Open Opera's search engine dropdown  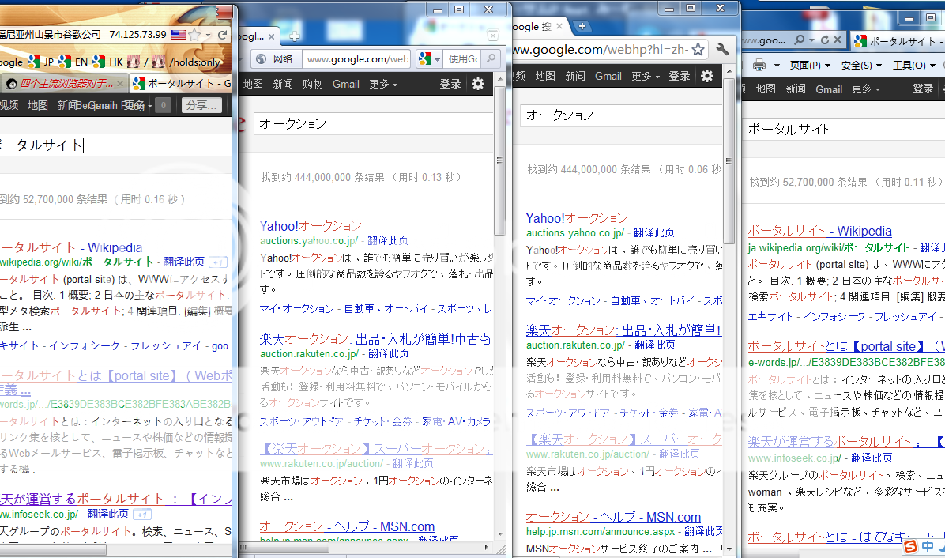click(x=430, y=58)
